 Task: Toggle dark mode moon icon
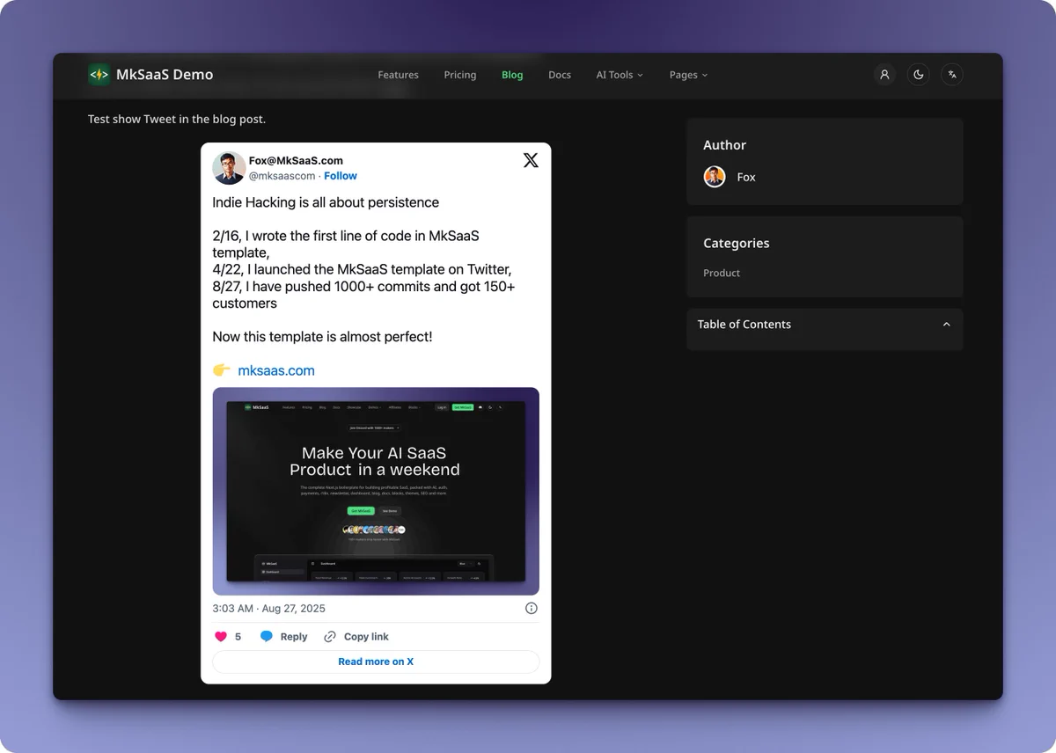tap(918, 75)
